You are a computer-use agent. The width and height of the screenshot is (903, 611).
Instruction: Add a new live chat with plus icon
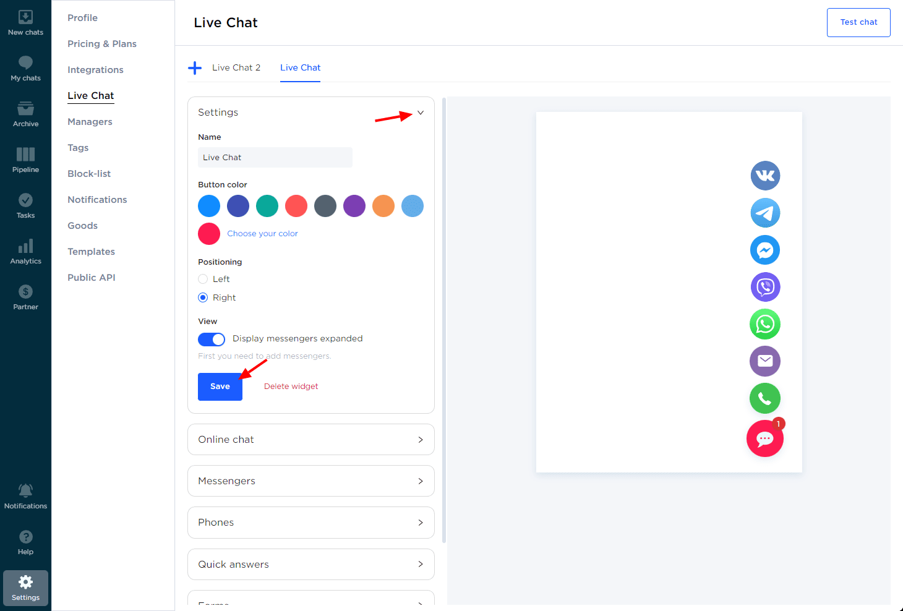pos(195,68)
